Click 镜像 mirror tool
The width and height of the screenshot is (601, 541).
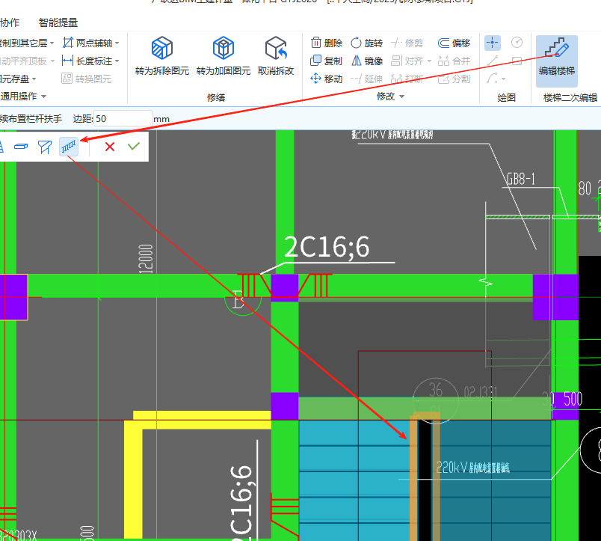coord(367,61)
